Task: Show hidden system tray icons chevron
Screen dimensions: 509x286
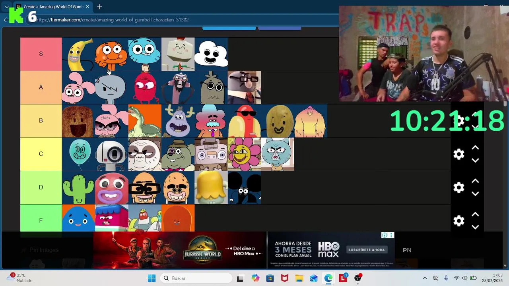Action: tap(425, 278)
